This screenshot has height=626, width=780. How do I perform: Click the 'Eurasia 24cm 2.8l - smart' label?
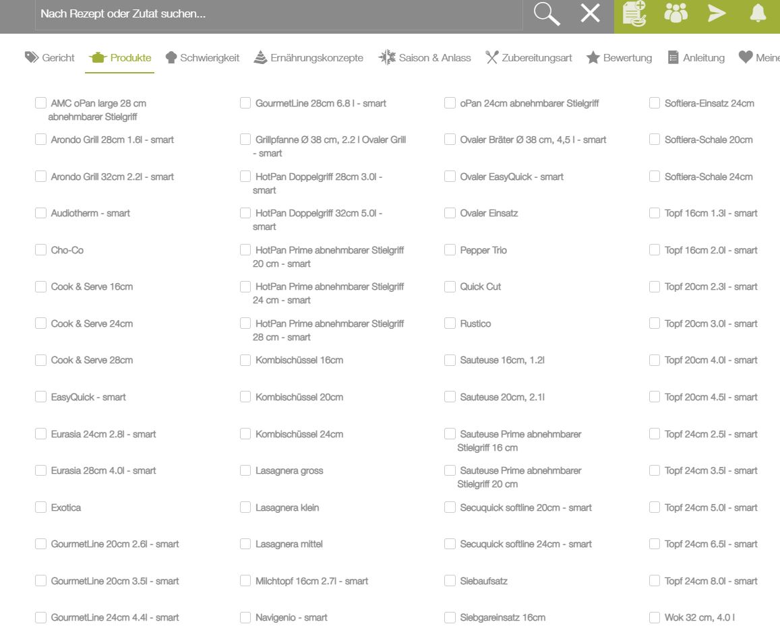tap(103, 434)
